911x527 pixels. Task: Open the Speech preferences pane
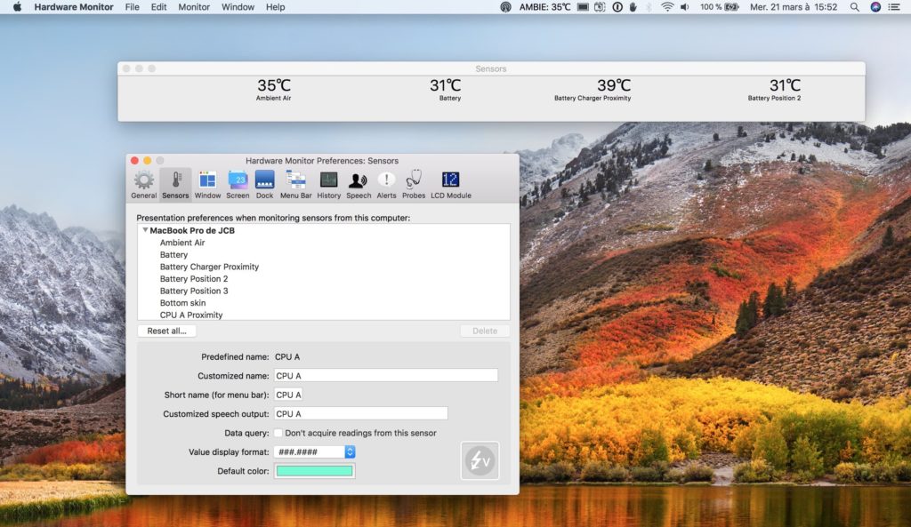(x=359, y=185)
